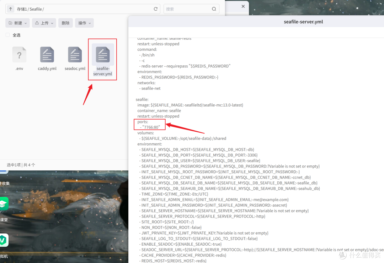Image resolution: width=384 pixels, height=263 pixels.
Task: Click the seafile-server.yml viewer title
Action: pyautogui.click(x=303, y=22)
